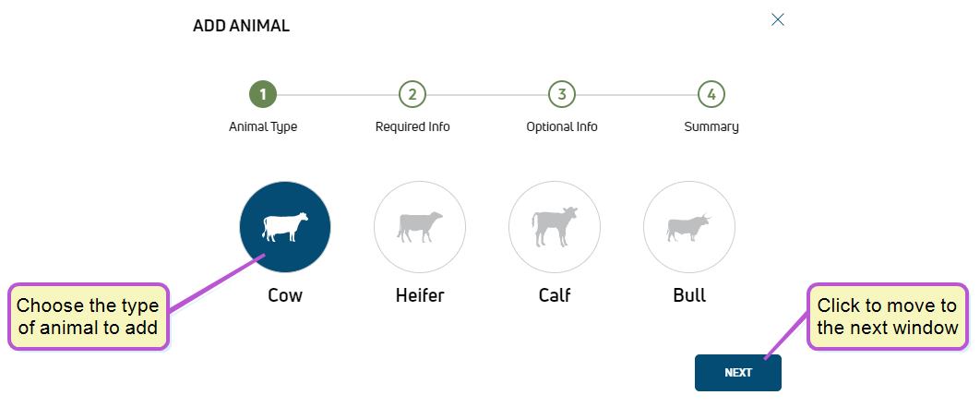Jump to step 2 circle

coord(412,95)
